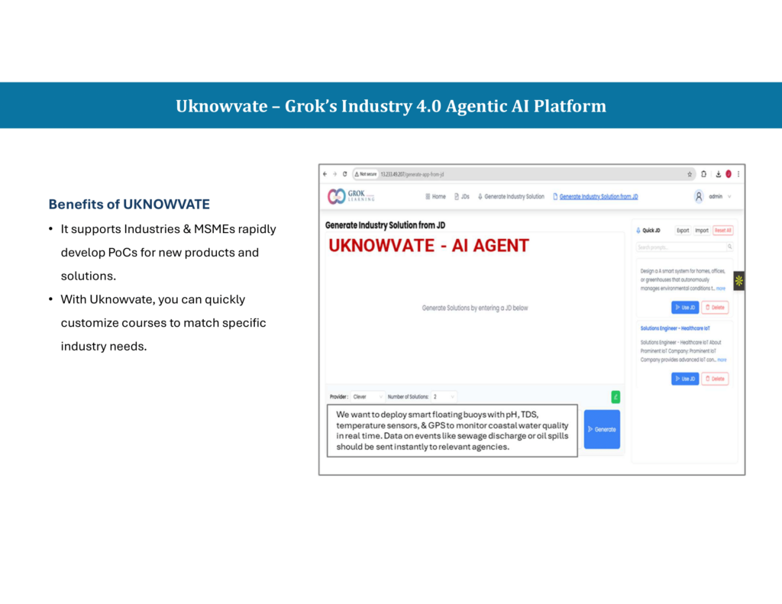Expand the Number of Solutions dropdown
This screenshot has height=604, width=782.
[444, 397]
